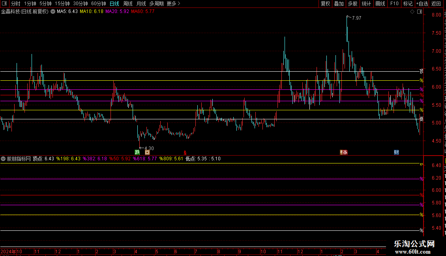Click the 6.40 sub-chart axis label
The width and height of the screenshot is (446, 256).
click(436, 165)
